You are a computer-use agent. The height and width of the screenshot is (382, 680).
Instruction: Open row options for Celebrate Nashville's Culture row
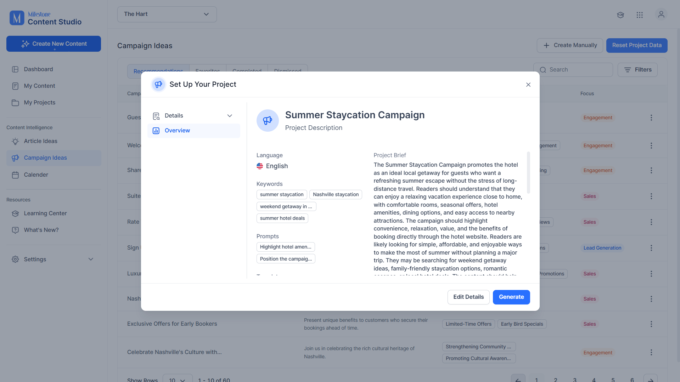(651, 353)
